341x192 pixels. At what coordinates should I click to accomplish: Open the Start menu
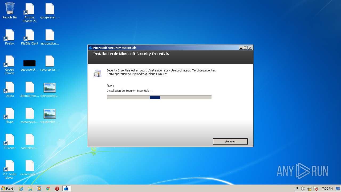(x=7, y=188)
